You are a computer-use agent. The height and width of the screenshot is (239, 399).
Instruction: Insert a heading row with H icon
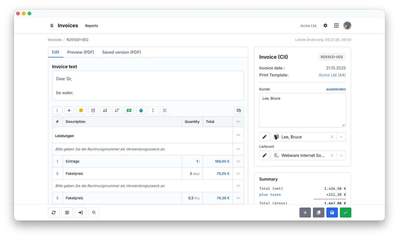[x=93, y=110]
